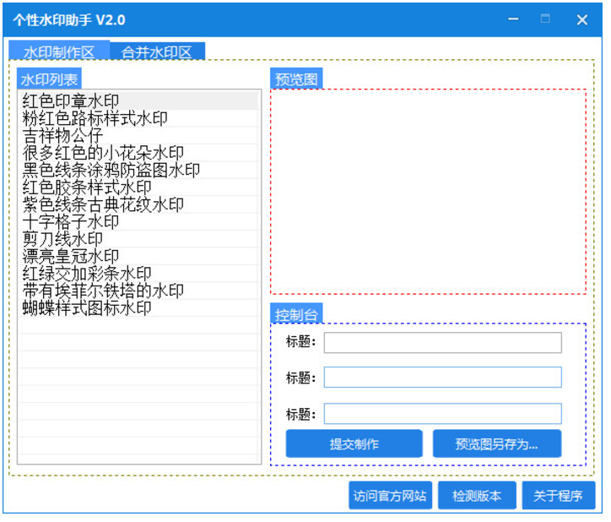Select 带有埃菲尔铁塔的水印 item
This screenshot has height=522, width=611.
[x=103, y=291]
